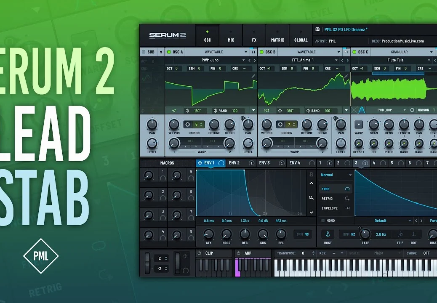437x303 pixels.
Task: Click the ATK envelope knob
Action: (x=208, y=234)
